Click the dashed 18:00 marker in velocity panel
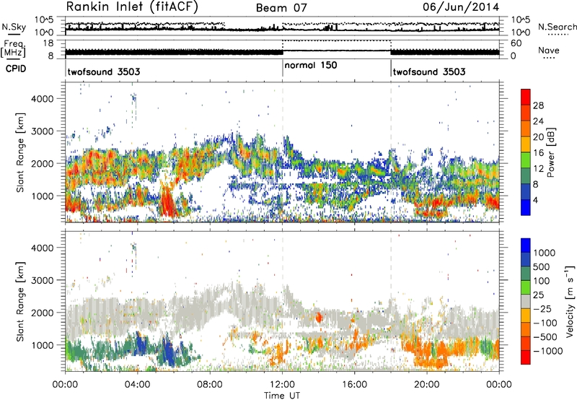Image resolution: width=577 pixels, height=400 pixels. [x=391, y=300]
